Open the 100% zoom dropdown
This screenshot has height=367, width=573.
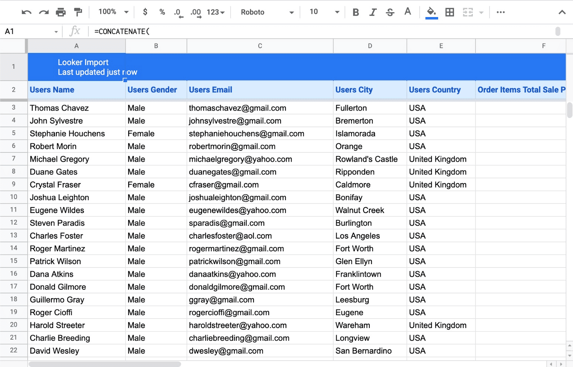coord(114,12)
